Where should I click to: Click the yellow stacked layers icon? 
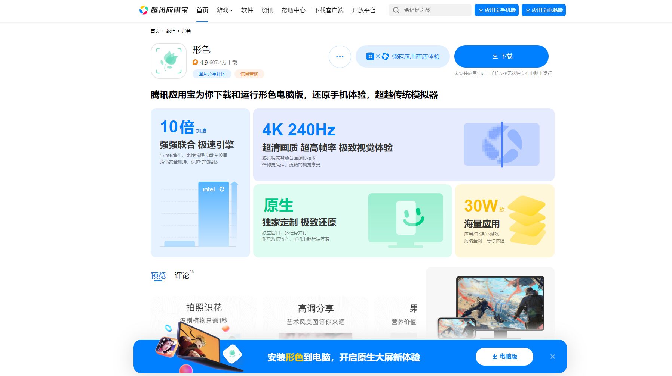tap(527, 220)
